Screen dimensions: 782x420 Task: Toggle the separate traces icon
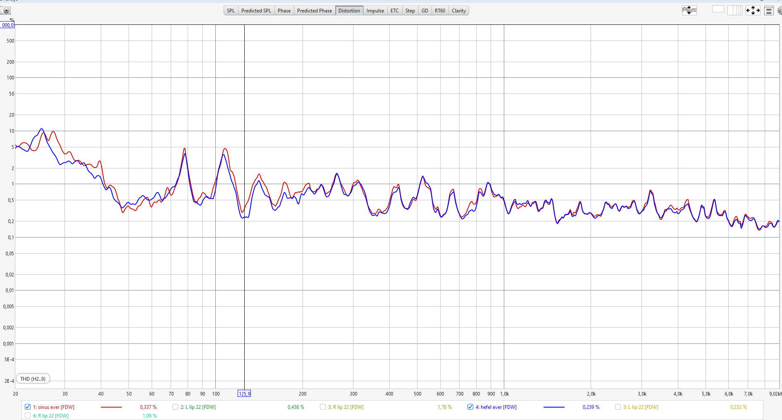click(689, 10)
